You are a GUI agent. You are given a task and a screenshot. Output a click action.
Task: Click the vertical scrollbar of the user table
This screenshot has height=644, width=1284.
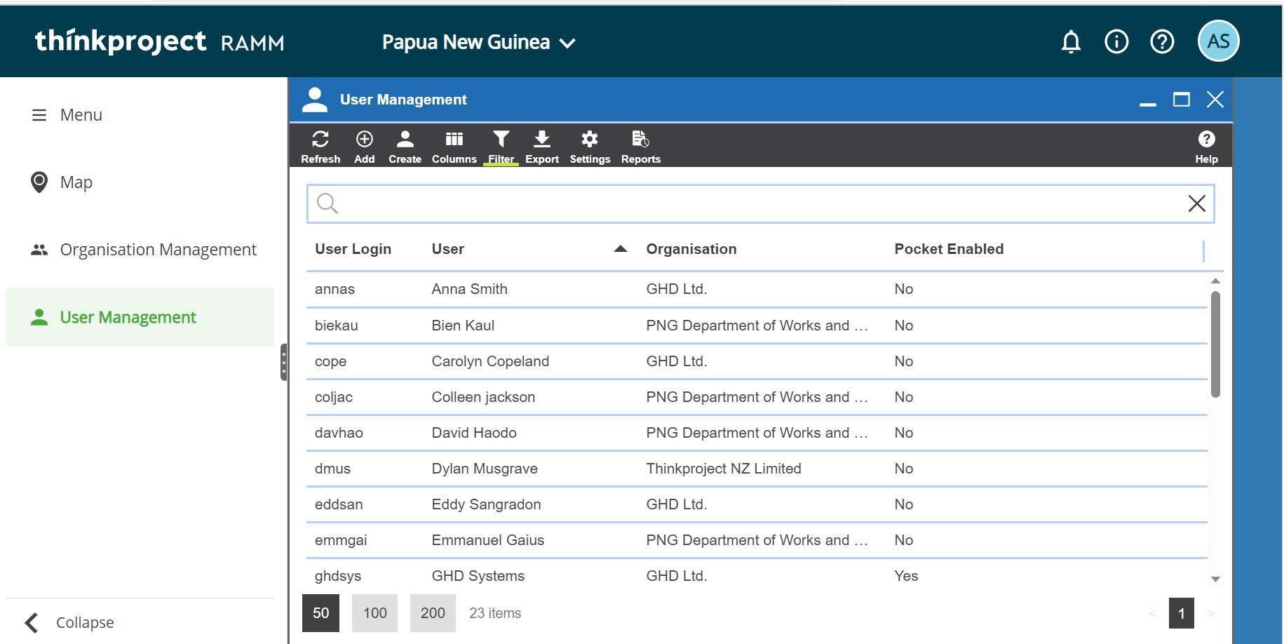1215,345
